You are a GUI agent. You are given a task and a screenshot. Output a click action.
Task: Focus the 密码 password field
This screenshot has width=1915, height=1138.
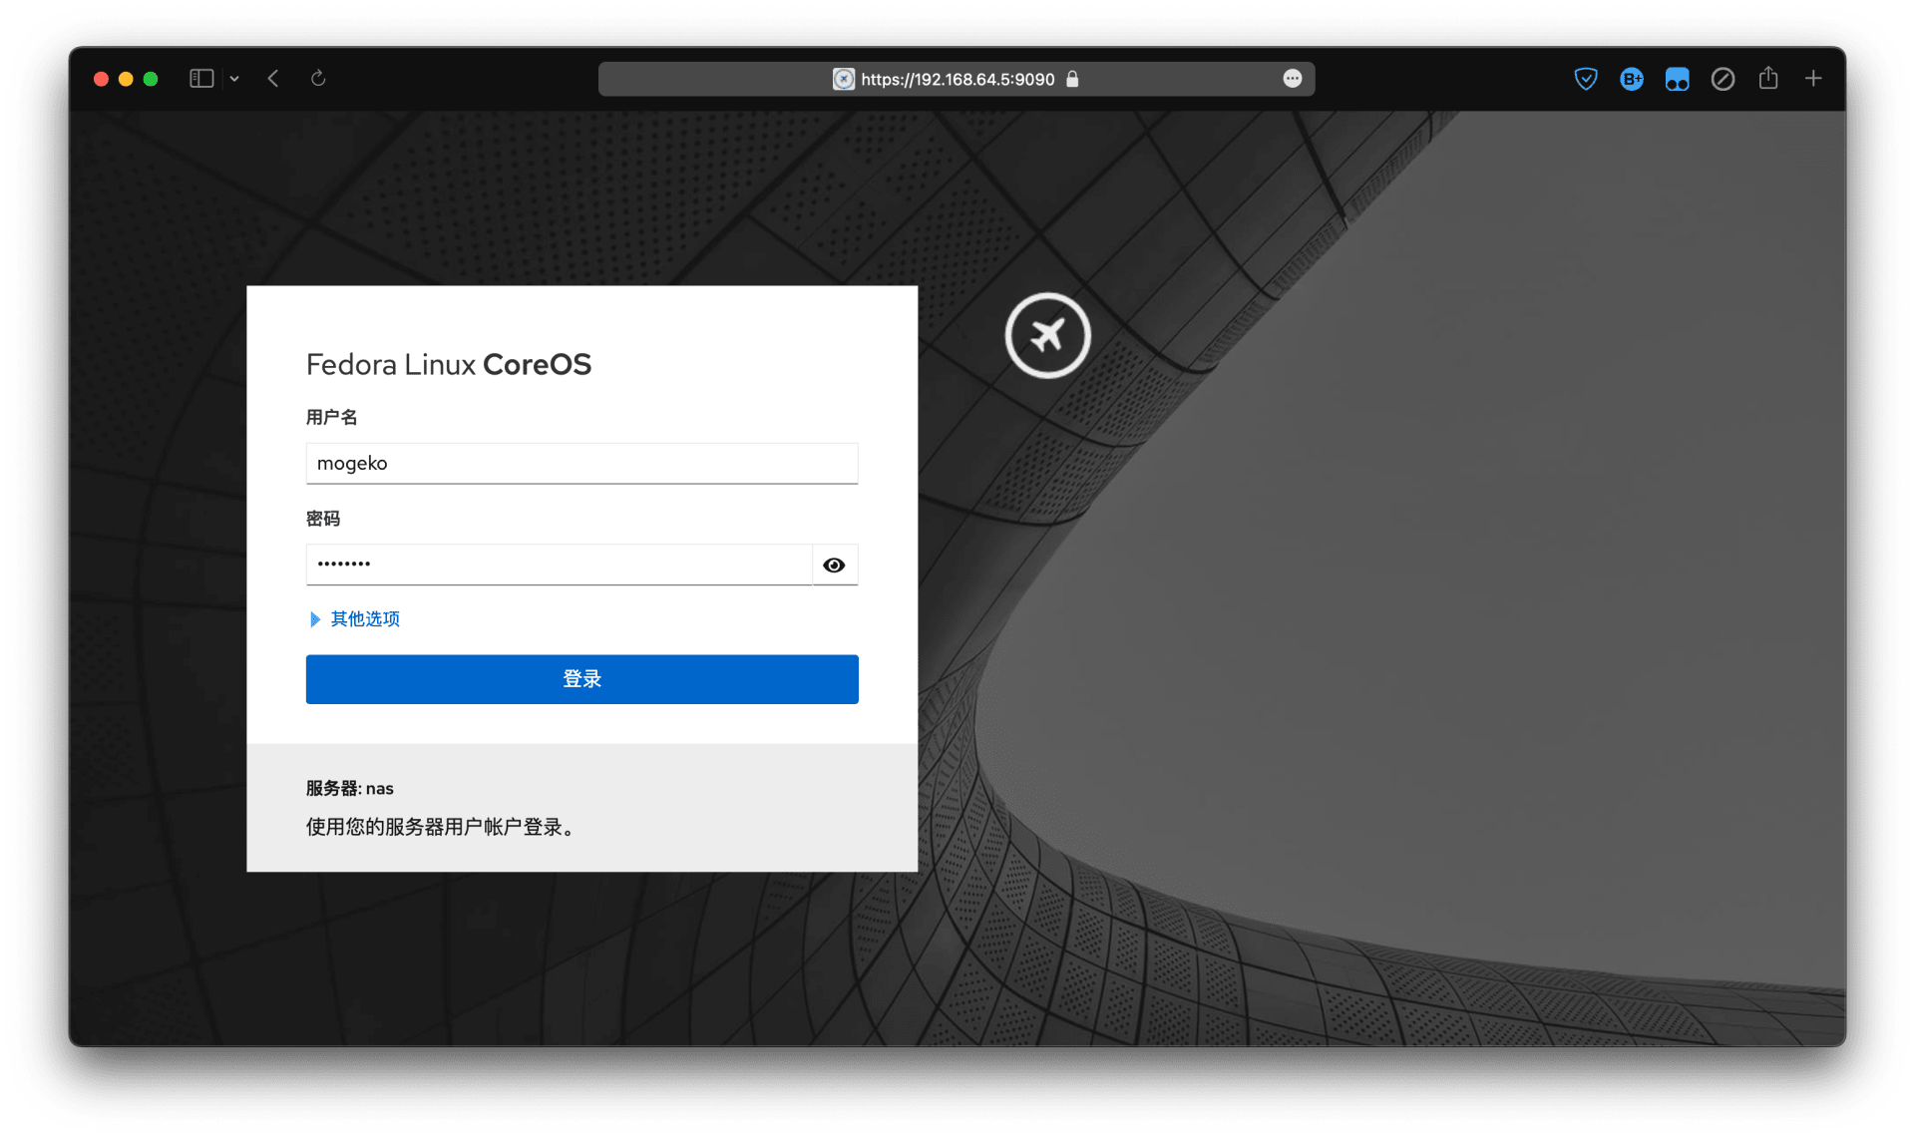tap(559, 566)
